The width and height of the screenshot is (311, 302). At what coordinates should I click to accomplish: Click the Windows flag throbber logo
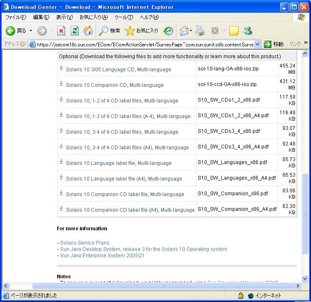pos(301,17)
